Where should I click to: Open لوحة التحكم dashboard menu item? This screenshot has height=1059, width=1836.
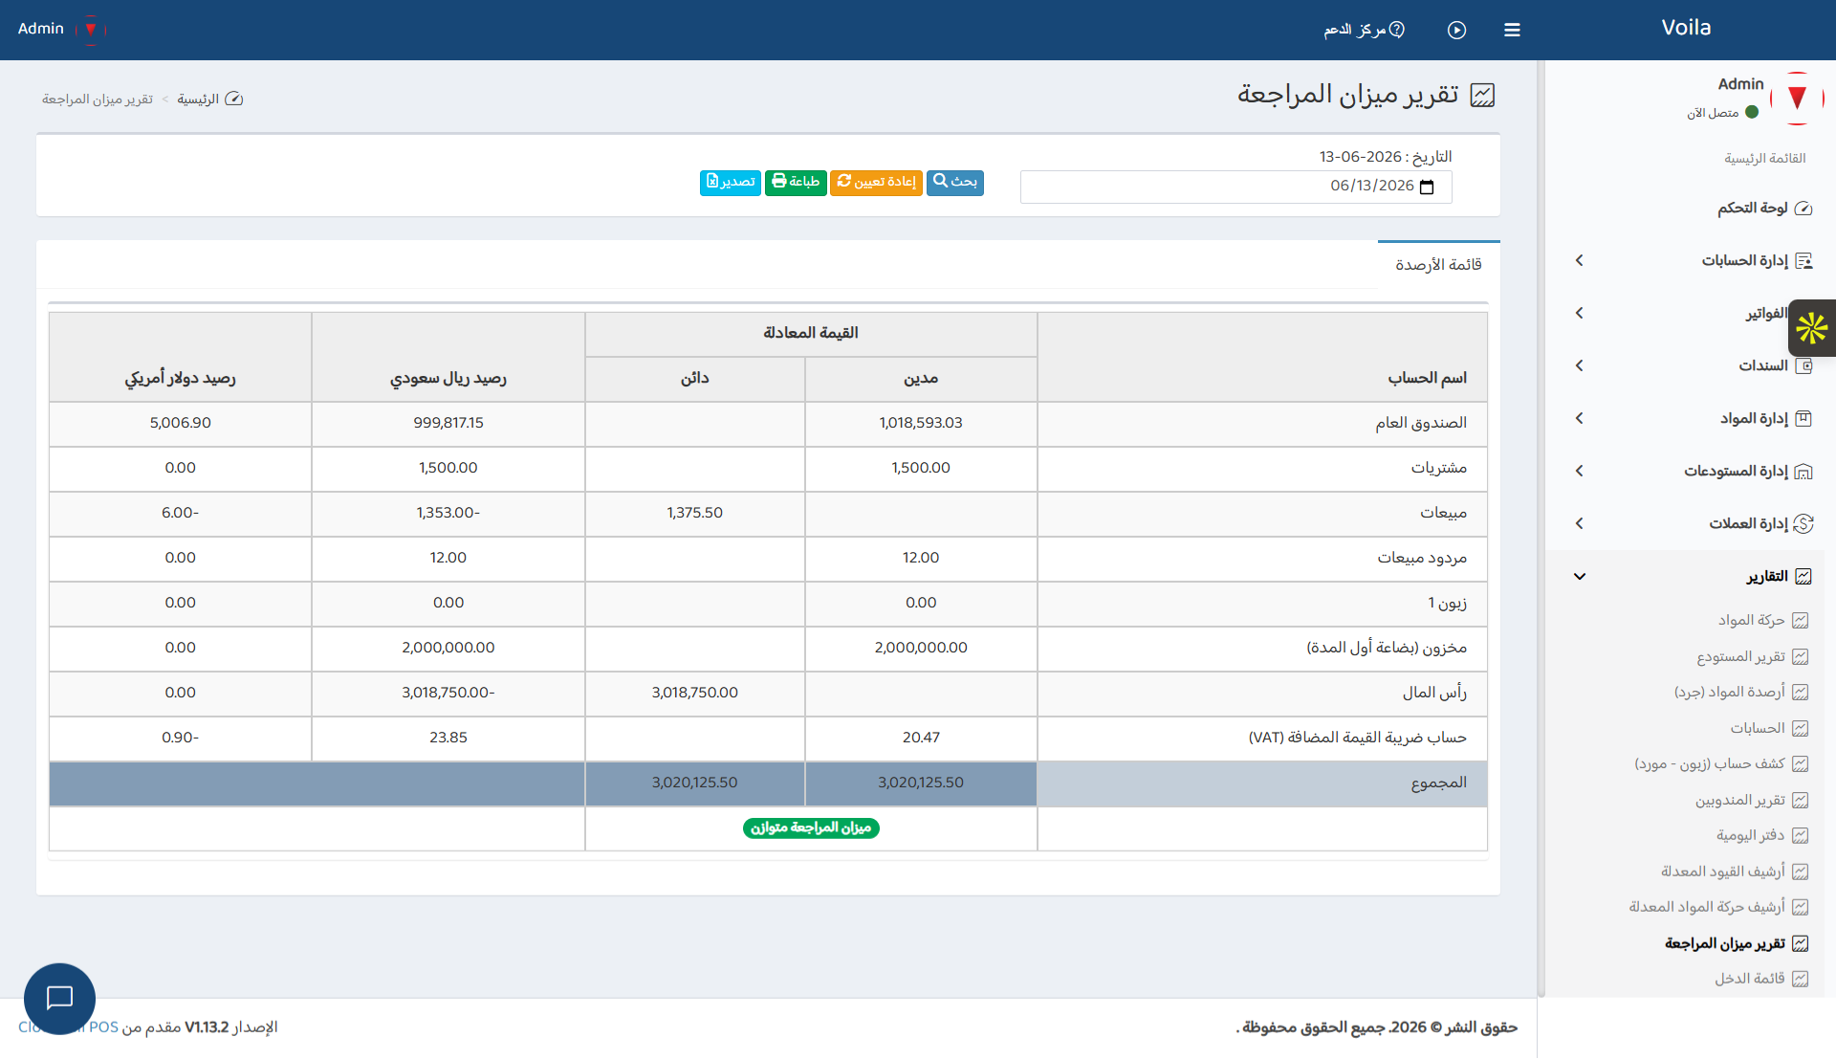point(1764,208)
